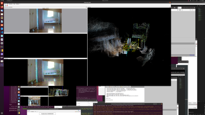Open the Tools menu in RTAB-Map
Viewport: 205px width, 115px height.
tap(14, 4)
